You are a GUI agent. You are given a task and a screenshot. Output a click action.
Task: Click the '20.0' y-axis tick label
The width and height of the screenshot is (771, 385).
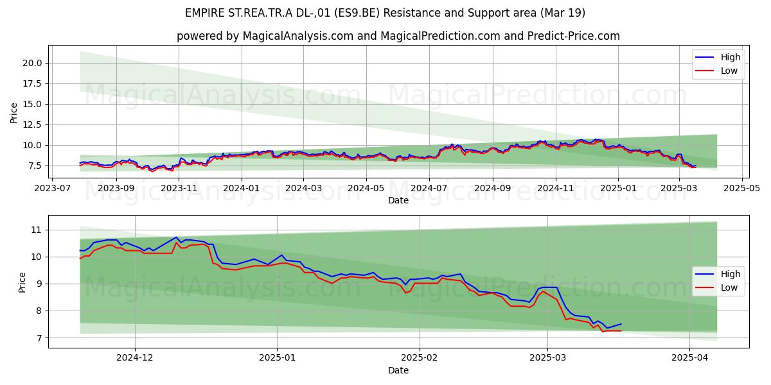click(x=33, y=63)
